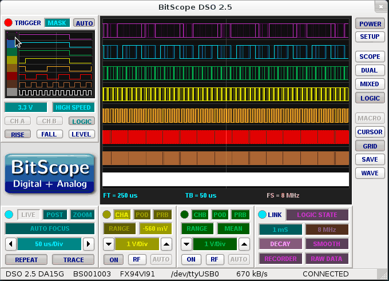
Task: Click the TRACE capture button
Action: [73, 260]
